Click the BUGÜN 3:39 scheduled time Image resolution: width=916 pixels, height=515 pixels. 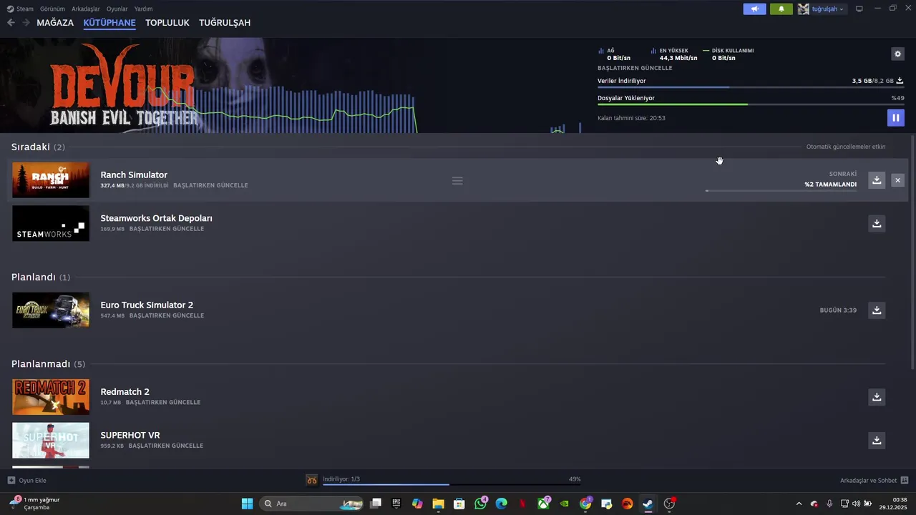tap(838, 310)
